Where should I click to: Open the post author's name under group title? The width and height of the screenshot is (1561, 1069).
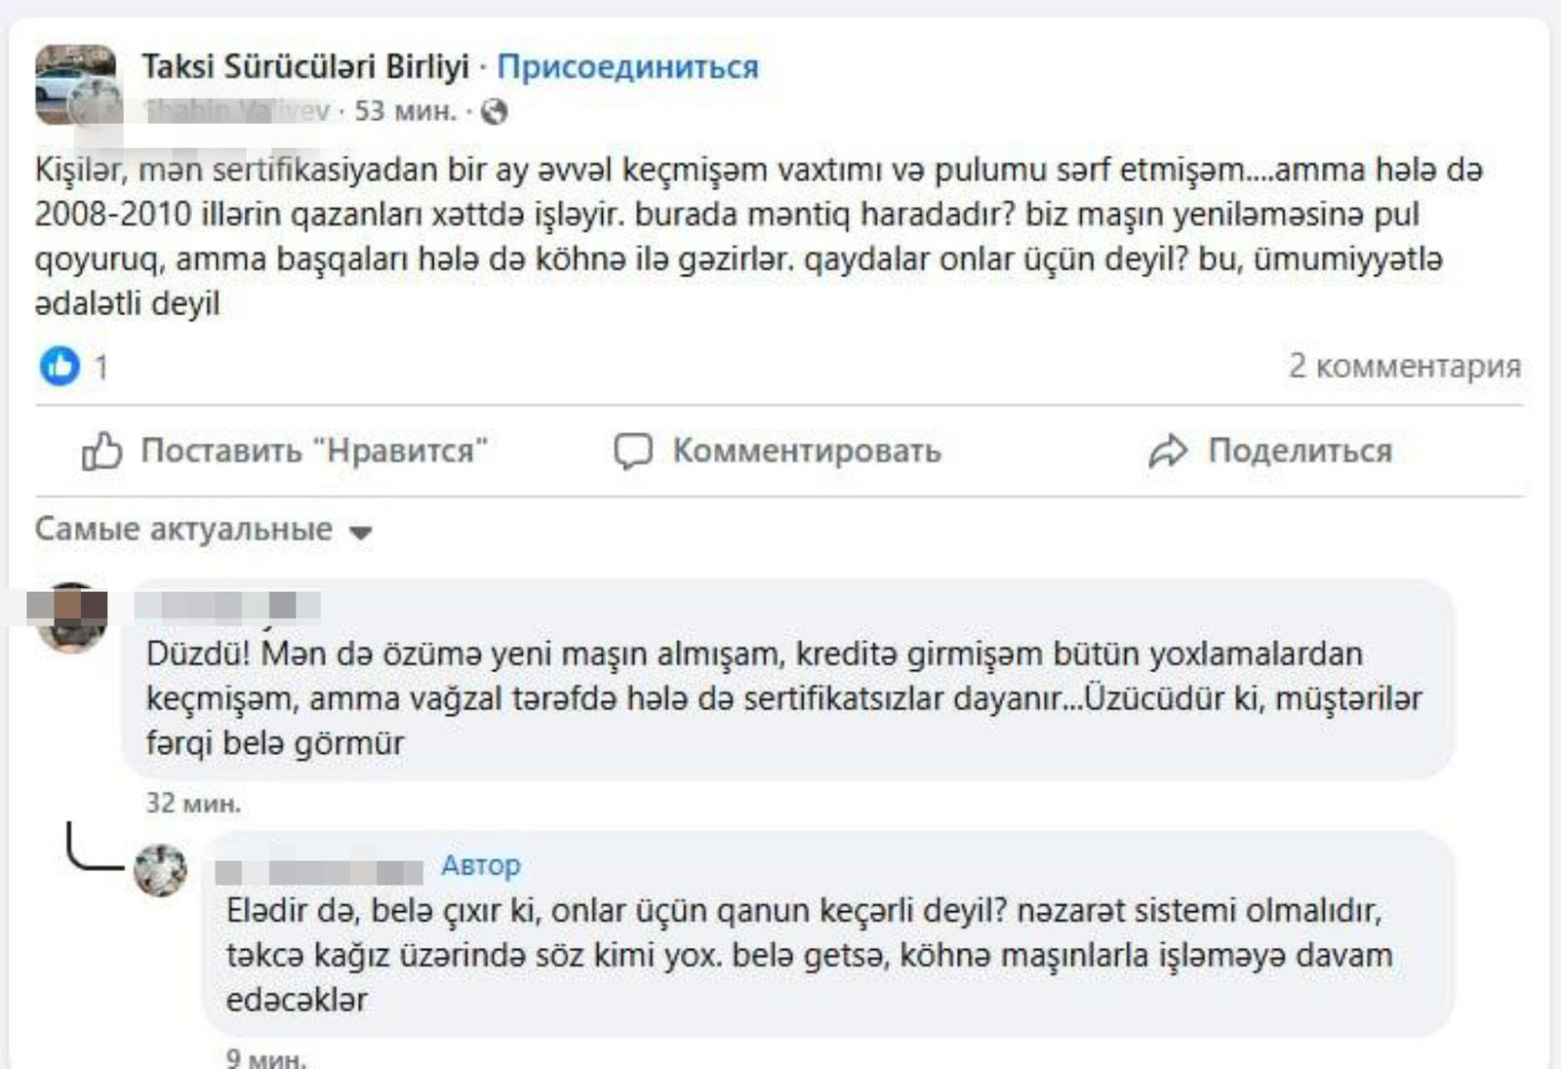(x=235, y=111)
